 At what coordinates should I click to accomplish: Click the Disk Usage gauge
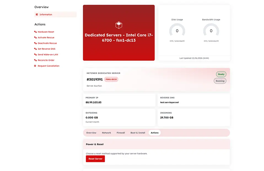(177, 30)
